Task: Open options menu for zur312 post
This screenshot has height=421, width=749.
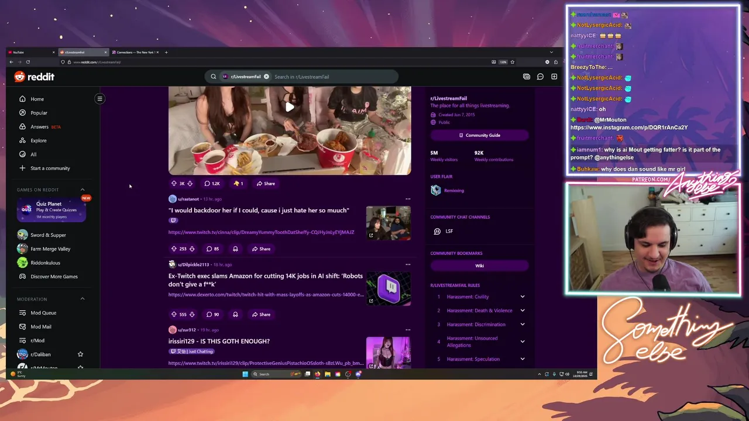Action: (x=408, y=330)
